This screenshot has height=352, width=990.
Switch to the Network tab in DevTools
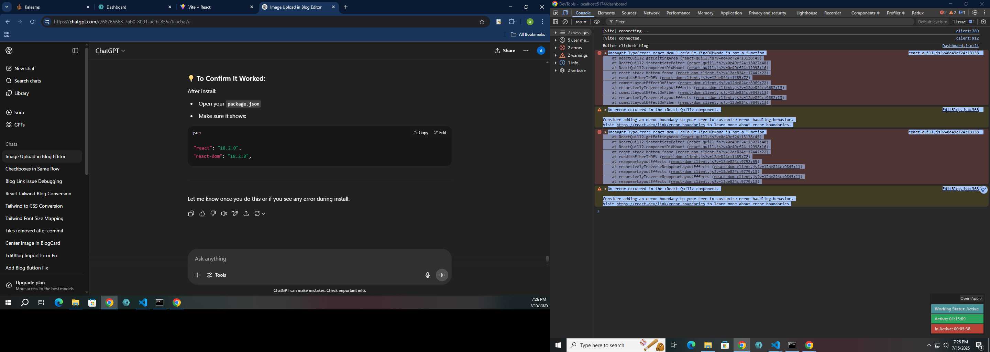pyautogui.click(x=651, y=13)
